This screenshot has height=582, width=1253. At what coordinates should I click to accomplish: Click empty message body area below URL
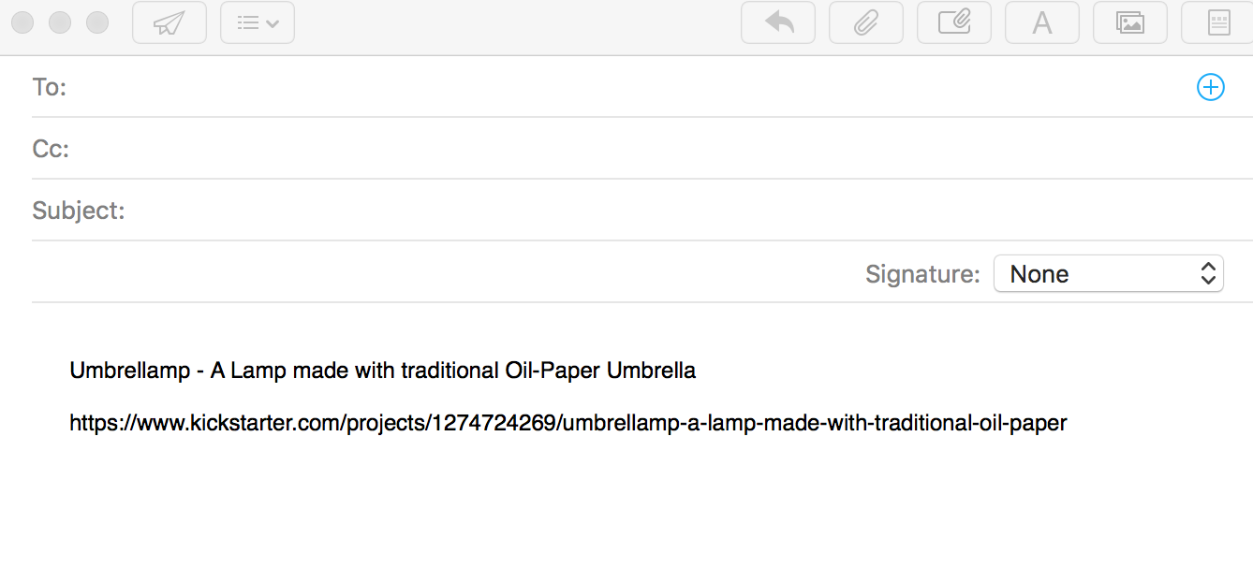point(626,510)
